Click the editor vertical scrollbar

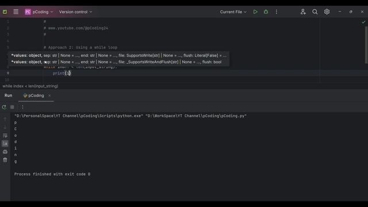tap(366, 45)
